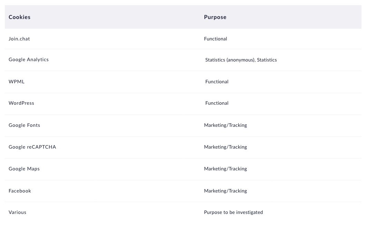Click Purpose to be investigated text
This screenshot has width=367, height=225.
[x=234, y=212]
